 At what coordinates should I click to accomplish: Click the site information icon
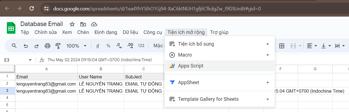tap(46, 8)
